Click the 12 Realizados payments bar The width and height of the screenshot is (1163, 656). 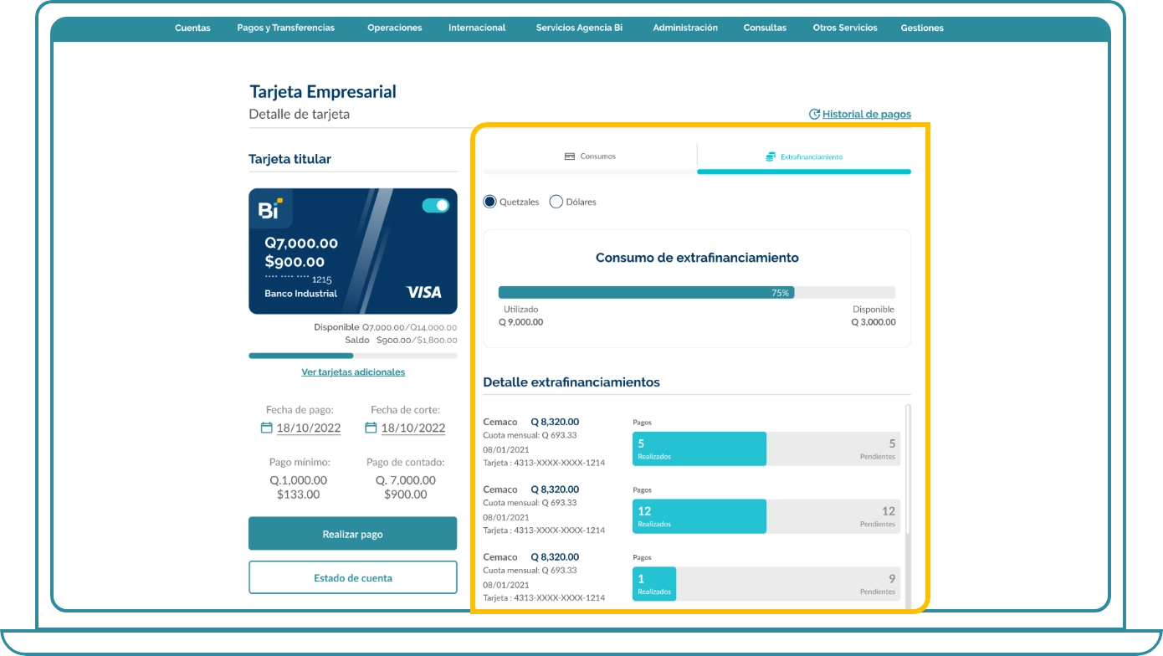[699, 516]
